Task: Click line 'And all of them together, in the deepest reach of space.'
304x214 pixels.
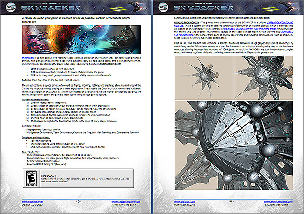Action: (x=50, y=80)
